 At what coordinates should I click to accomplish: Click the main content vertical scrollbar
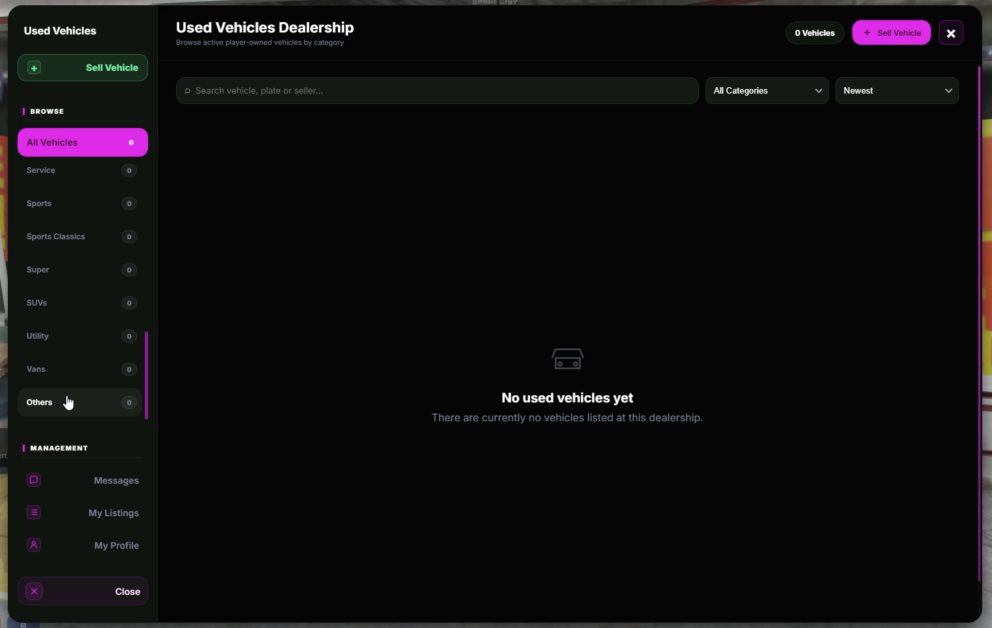[979, 324]
